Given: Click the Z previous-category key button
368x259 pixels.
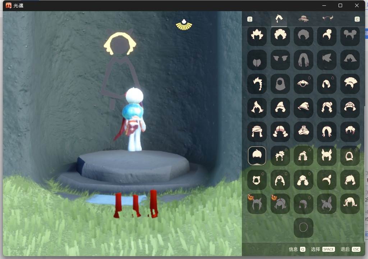Looking at the screenshot, I should click(x=250, y=19).
